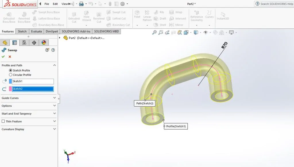Open the View menu

(65, 4)
